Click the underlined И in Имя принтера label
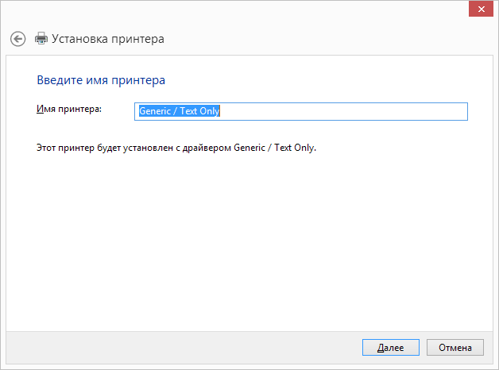499x370 pixels. [x=39, y=108]
